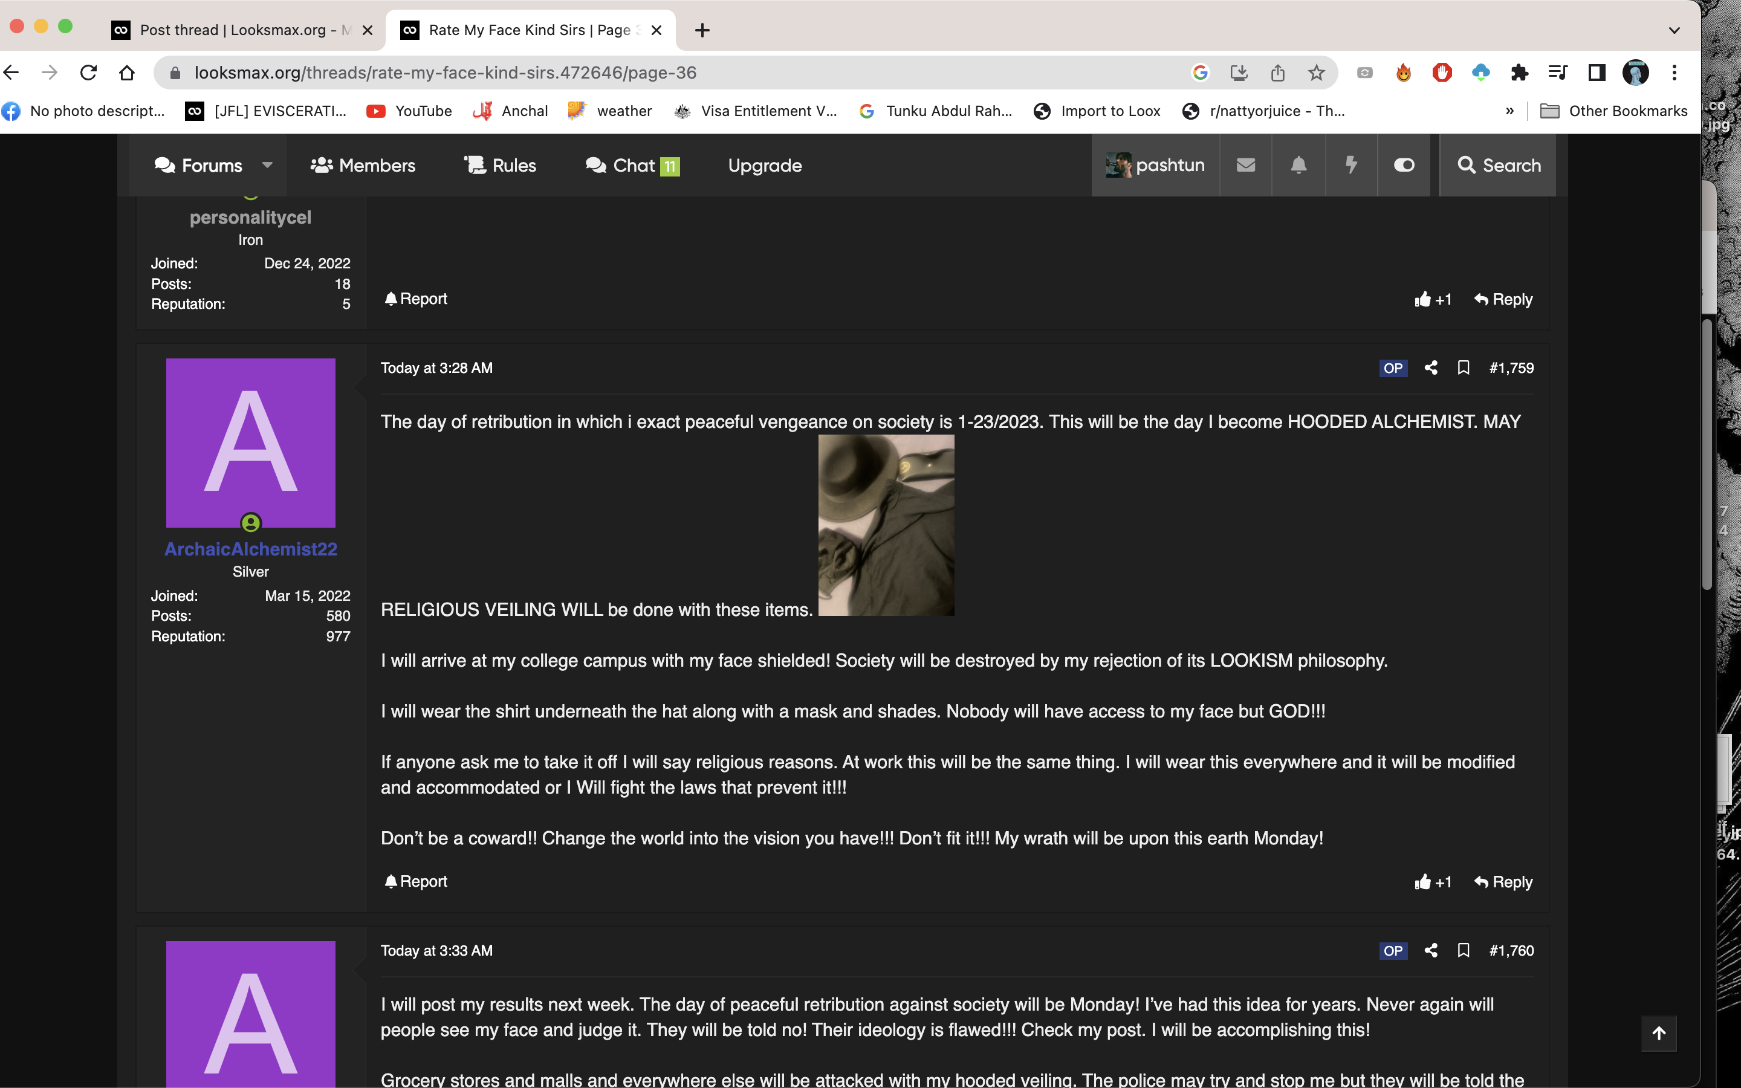Open post number #1,760 permalink

(1511, 951)
